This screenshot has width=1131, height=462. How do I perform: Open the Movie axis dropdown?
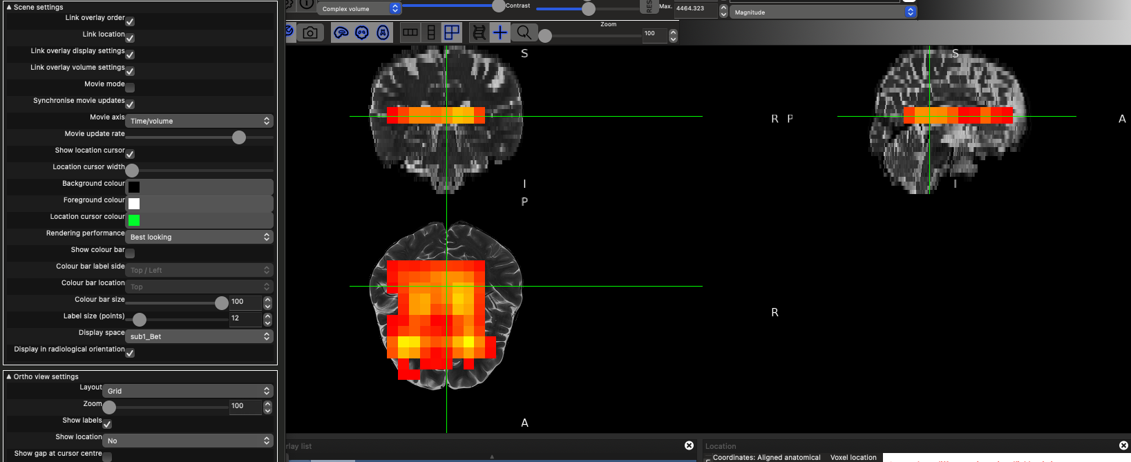pyautogui.click(x=199, y=121)
